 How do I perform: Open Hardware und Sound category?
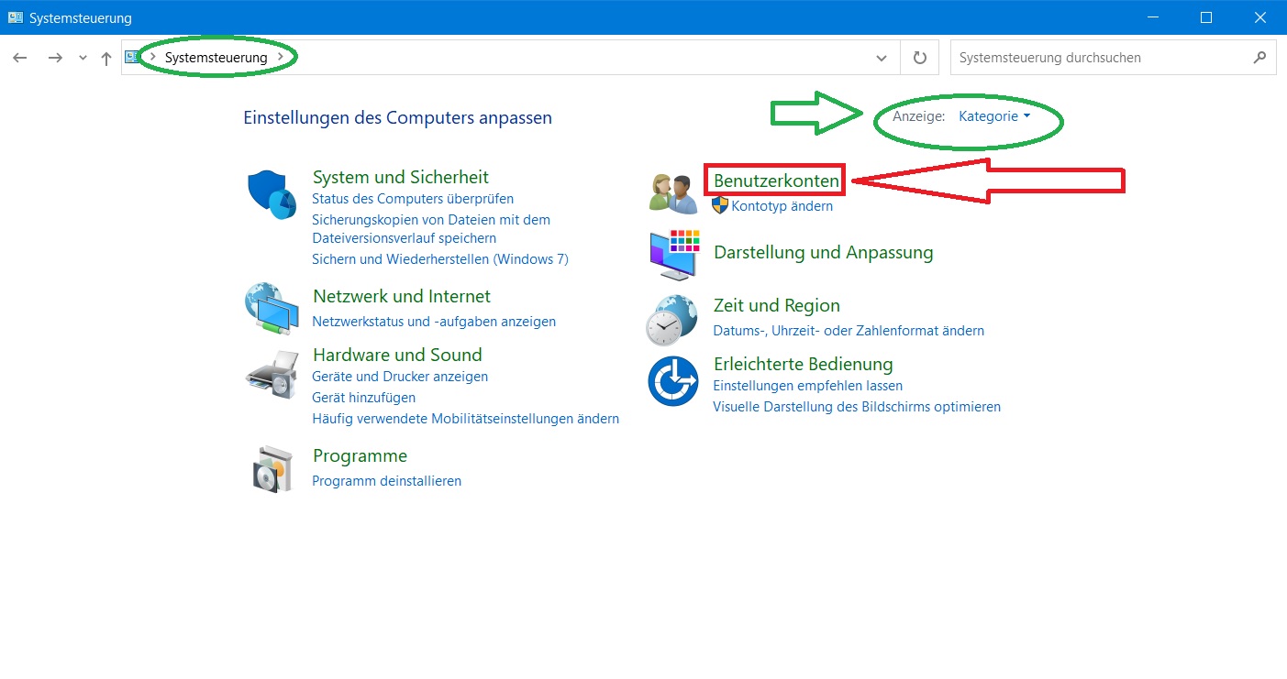click(397, 355)
